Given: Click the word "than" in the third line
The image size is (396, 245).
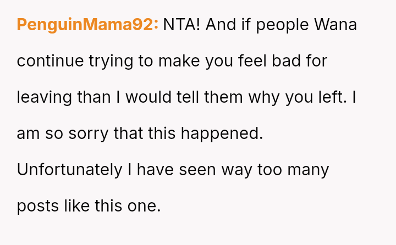Looking at the screenshot, I should pos(94,97).
